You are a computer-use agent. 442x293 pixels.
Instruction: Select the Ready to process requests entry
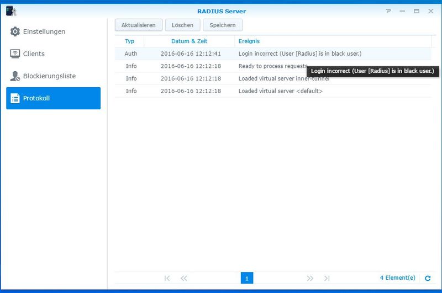[273, 66]
